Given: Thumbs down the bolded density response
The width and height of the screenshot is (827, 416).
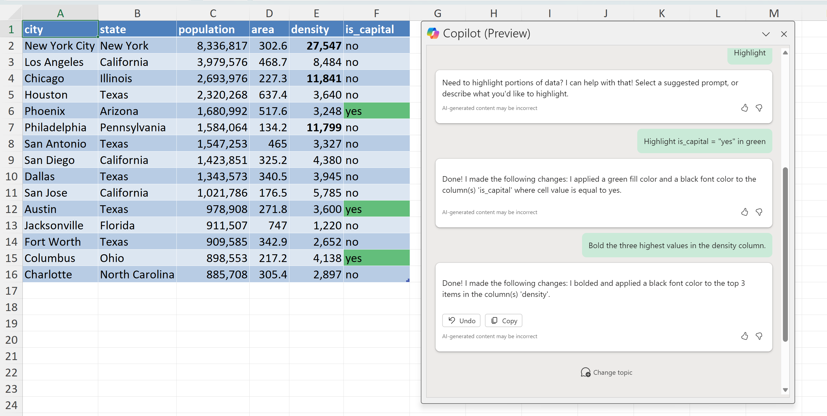Looking at the screenshot, I should [759, 336].
